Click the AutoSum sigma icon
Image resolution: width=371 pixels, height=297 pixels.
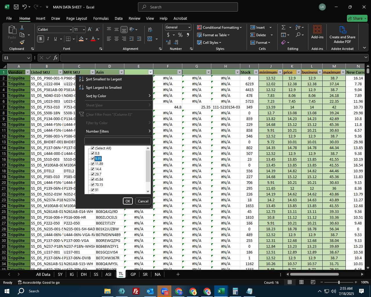pos(283,27)
